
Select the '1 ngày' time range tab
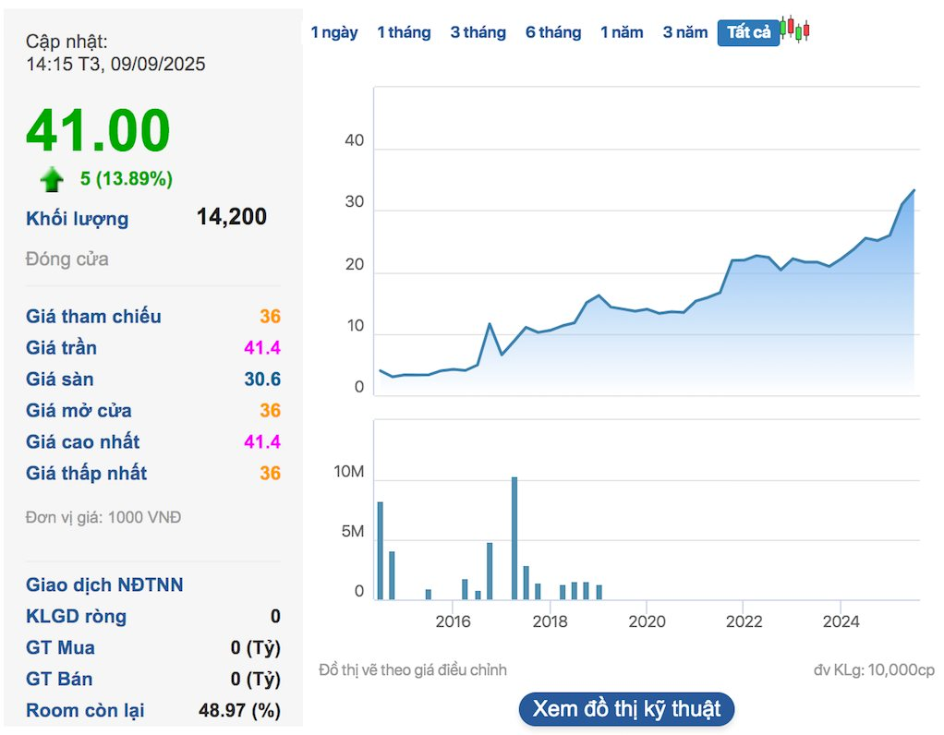[333, 32]
